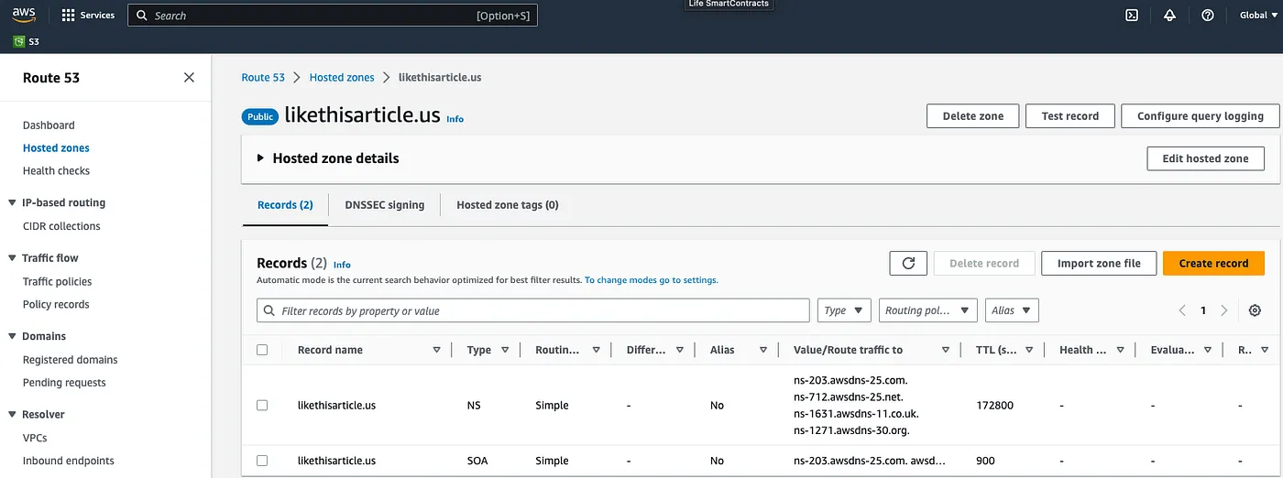1283x478 pixels.
Task: Click 'To change modes go to settings' link
Action: [652, 280]
